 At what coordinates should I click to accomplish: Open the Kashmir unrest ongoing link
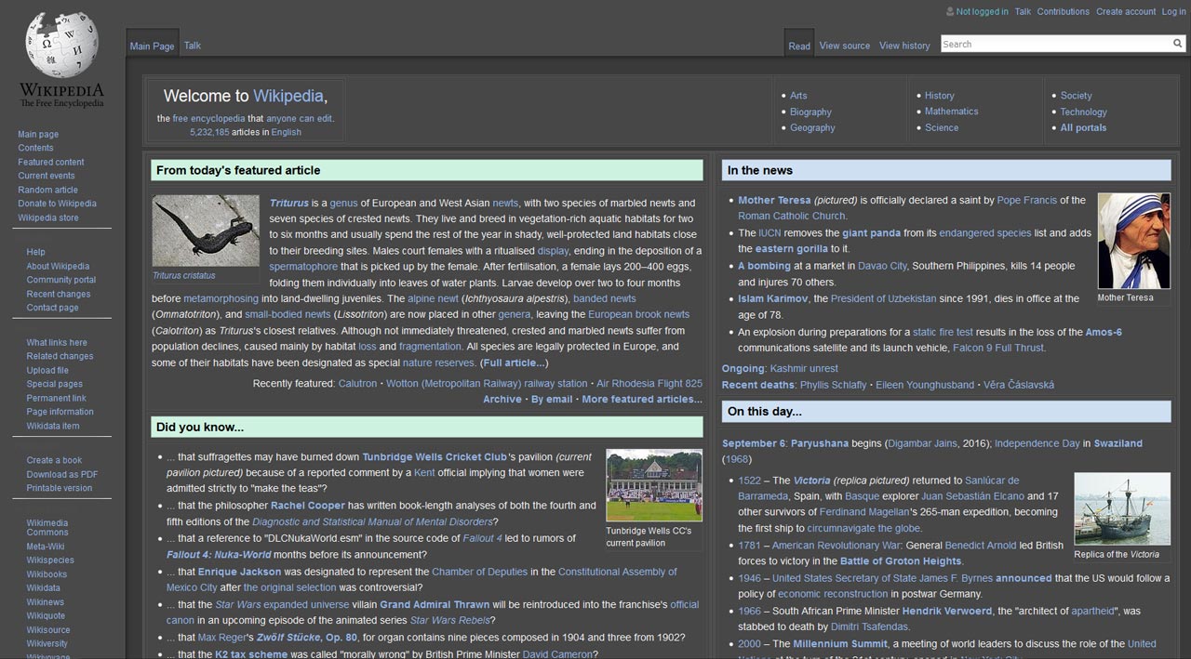pyautogui.click(x=804, y=368)
